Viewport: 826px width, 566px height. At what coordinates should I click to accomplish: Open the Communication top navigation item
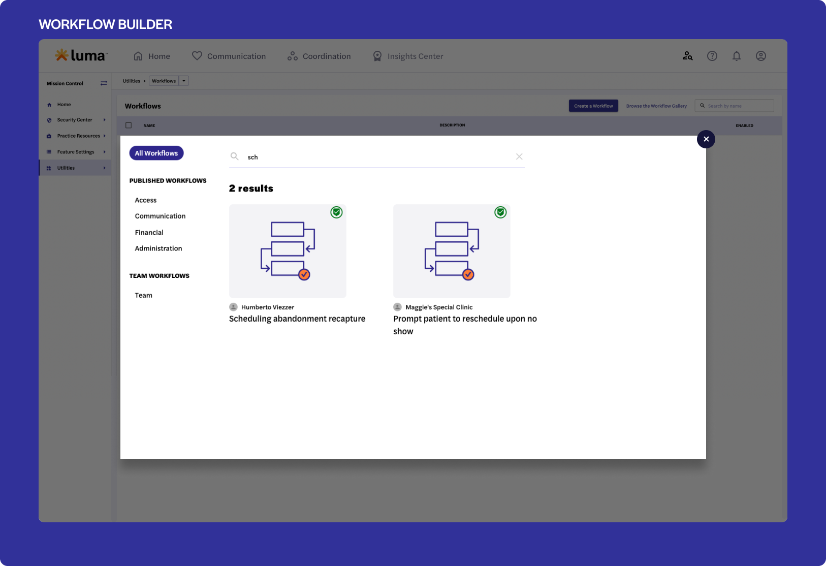pos(229,56)
